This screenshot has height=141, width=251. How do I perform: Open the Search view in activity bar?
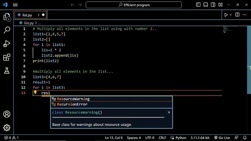(x=7, y=30)
